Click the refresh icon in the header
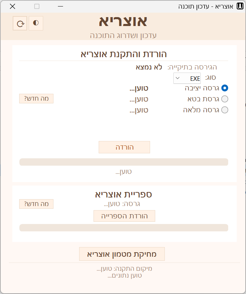 coord(20,23)
